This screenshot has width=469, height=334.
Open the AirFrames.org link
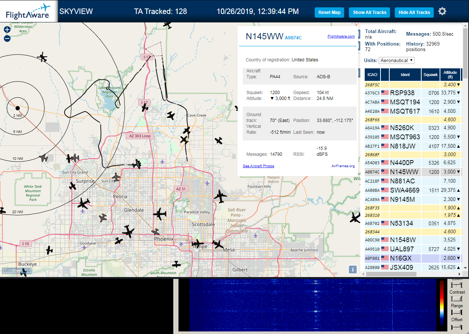click(x=343, y=166)
